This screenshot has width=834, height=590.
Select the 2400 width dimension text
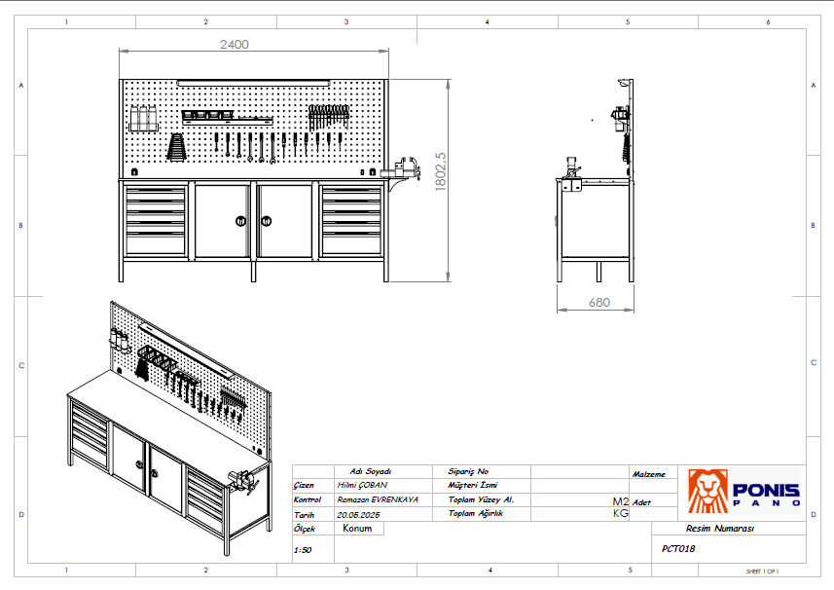coord(235,44)
